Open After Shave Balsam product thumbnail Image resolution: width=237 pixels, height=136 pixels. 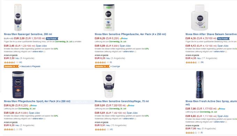point(200,17)
